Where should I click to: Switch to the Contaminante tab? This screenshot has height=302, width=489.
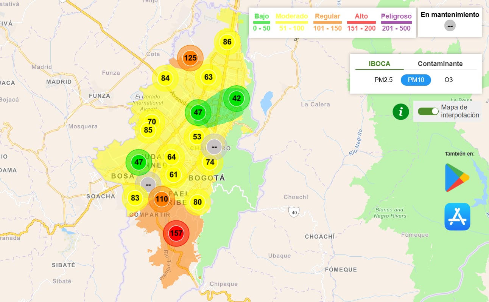(x=440, y=63)
